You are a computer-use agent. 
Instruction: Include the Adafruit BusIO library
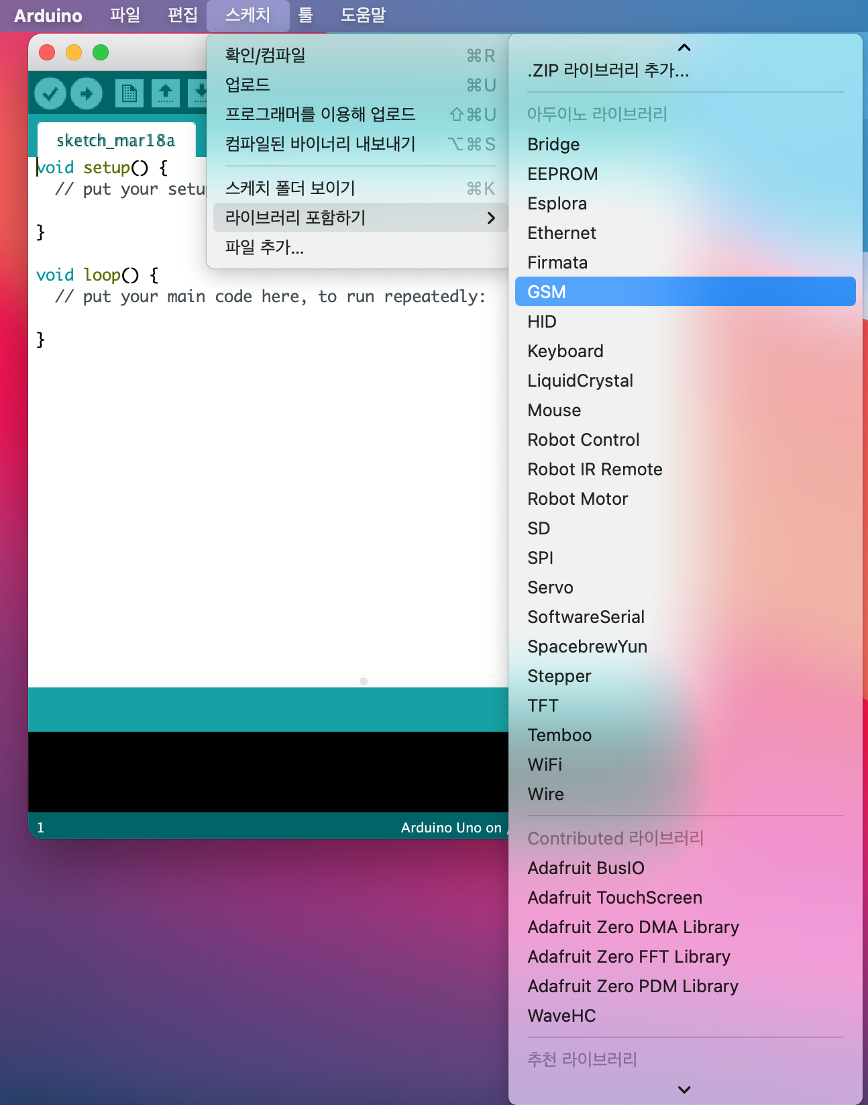685,868
